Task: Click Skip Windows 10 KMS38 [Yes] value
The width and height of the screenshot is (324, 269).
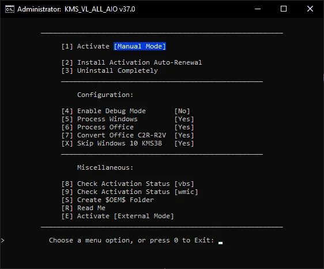Action: pyautogui.click(x=184, y=143)
